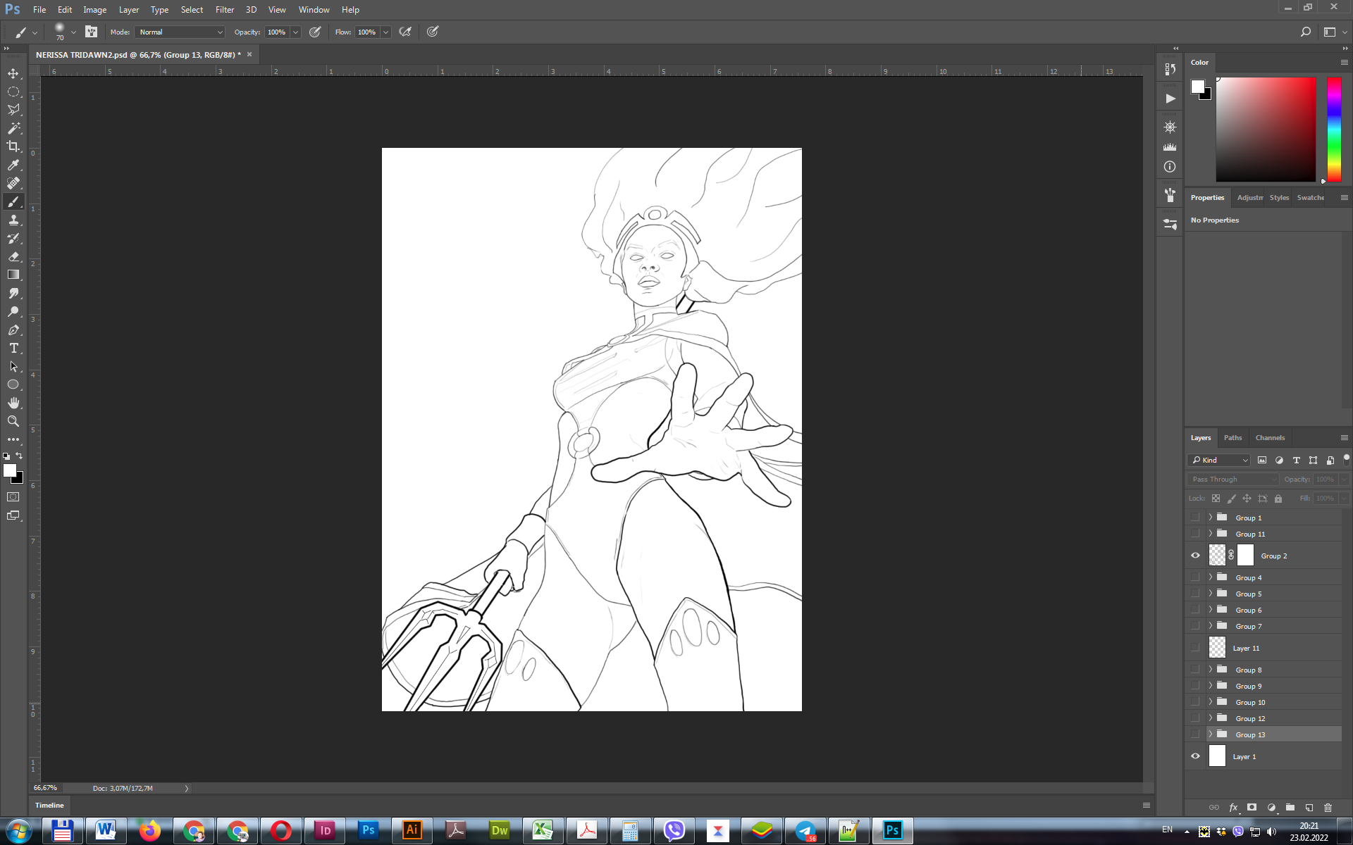Open the Filter menu
Image resolution: width=1353 pixels, height=845 pixels.
point(225,10)
